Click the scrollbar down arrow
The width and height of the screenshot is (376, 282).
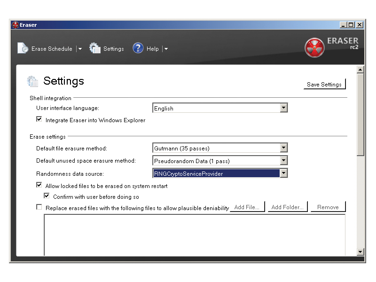(360, 252)
